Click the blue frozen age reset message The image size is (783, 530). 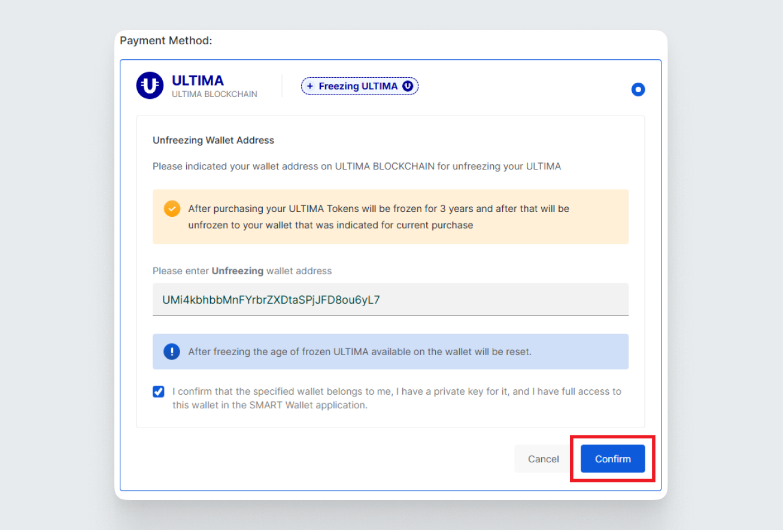pos(359,352)
